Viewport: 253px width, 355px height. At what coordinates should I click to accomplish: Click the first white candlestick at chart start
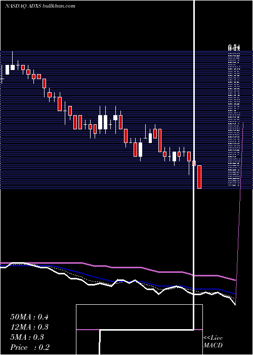click(7, 69)
